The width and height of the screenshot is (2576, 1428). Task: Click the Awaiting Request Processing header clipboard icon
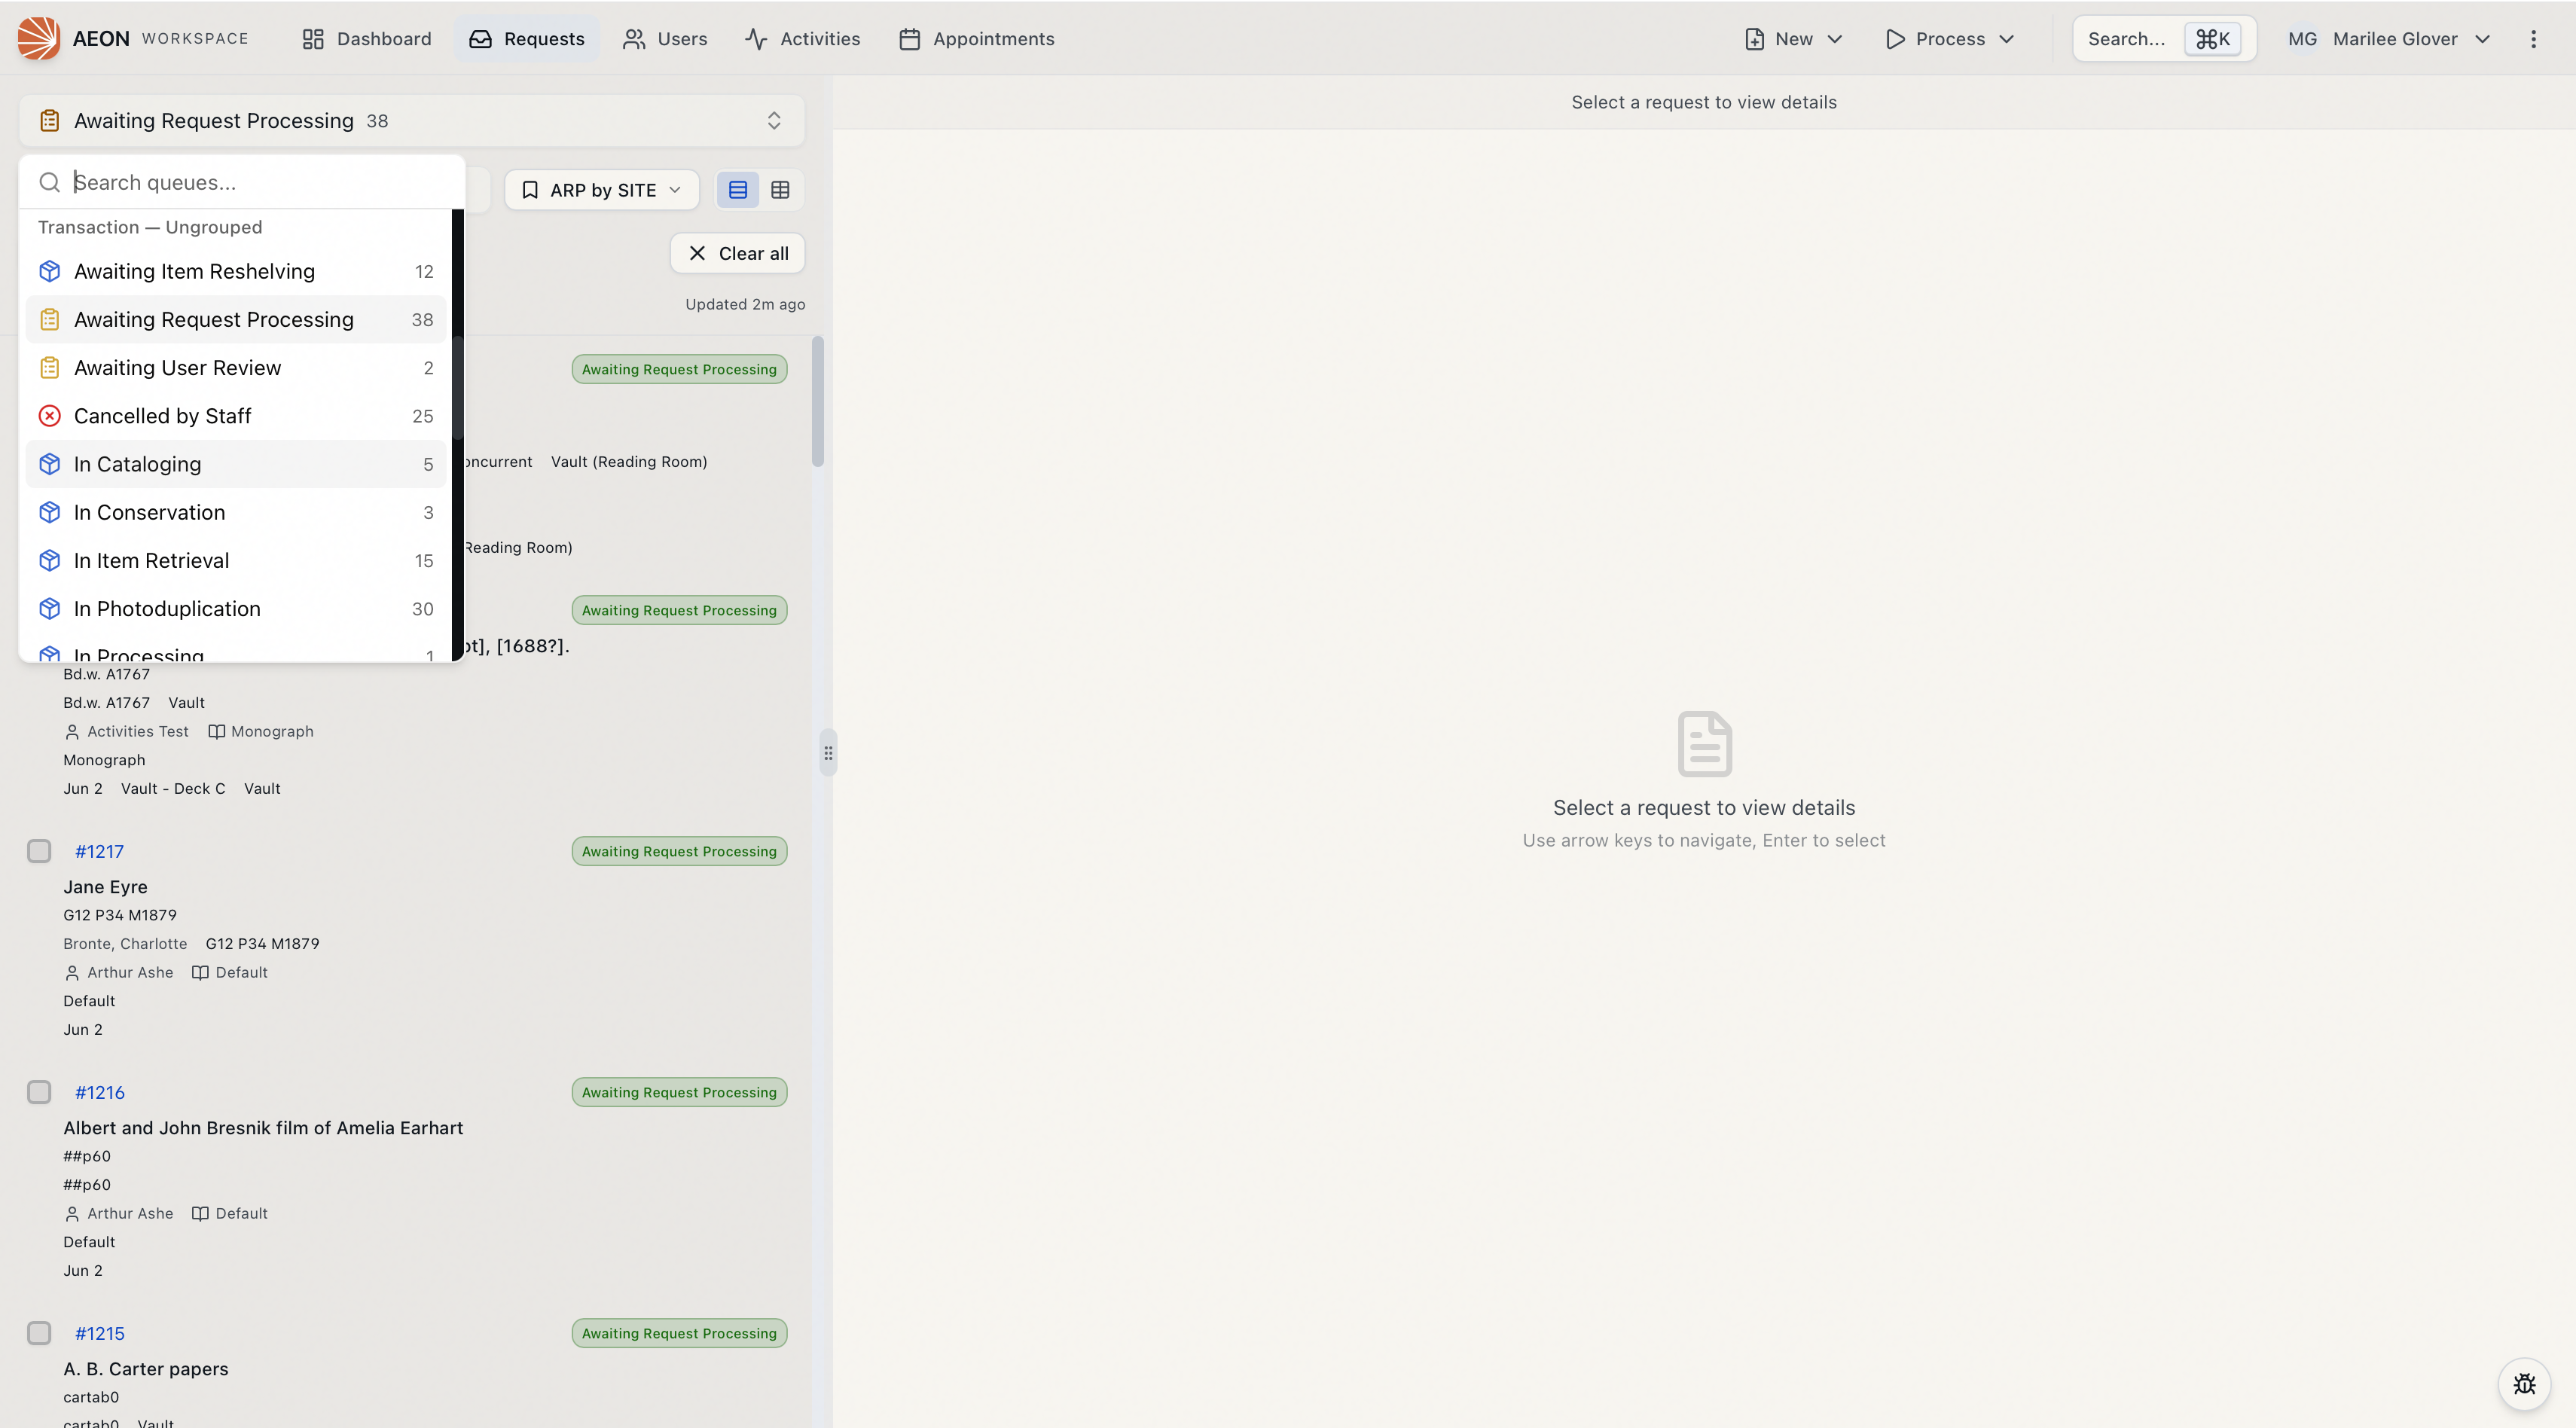pos(49,120)
